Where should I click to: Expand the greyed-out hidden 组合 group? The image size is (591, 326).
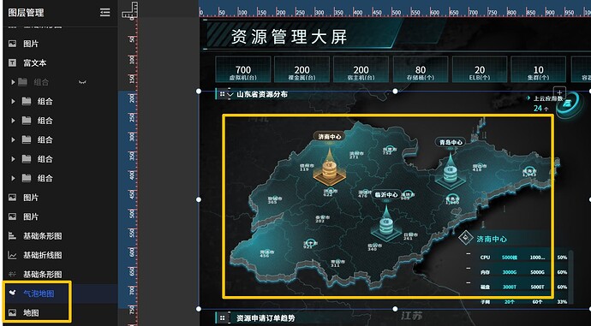click(13, 82)
